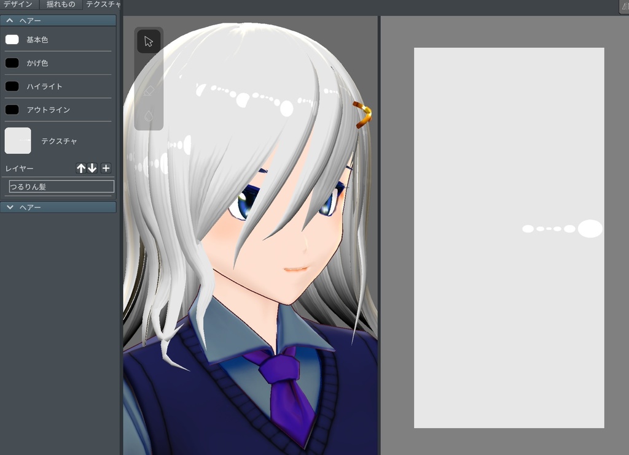The height and width of the screenshot is (455, 629).
Task: Click the かげ色 label
Action: pos(37,63)
